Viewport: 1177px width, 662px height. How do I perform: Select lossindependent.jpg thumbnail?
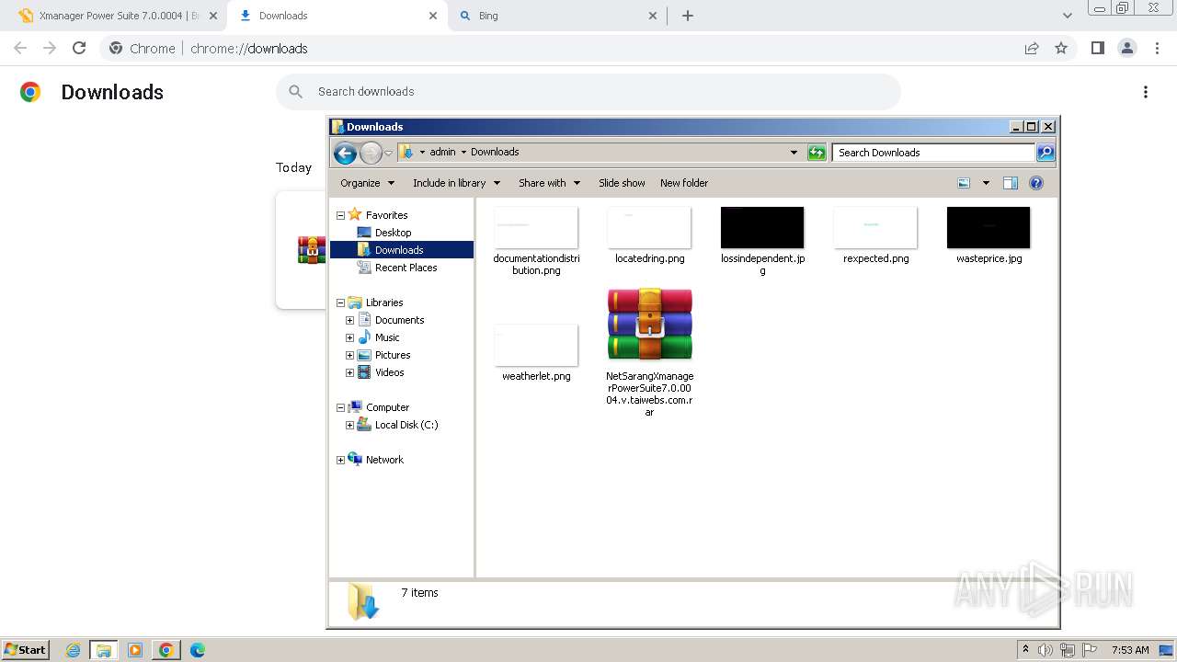pyautogui.click(x=762, y=228)
